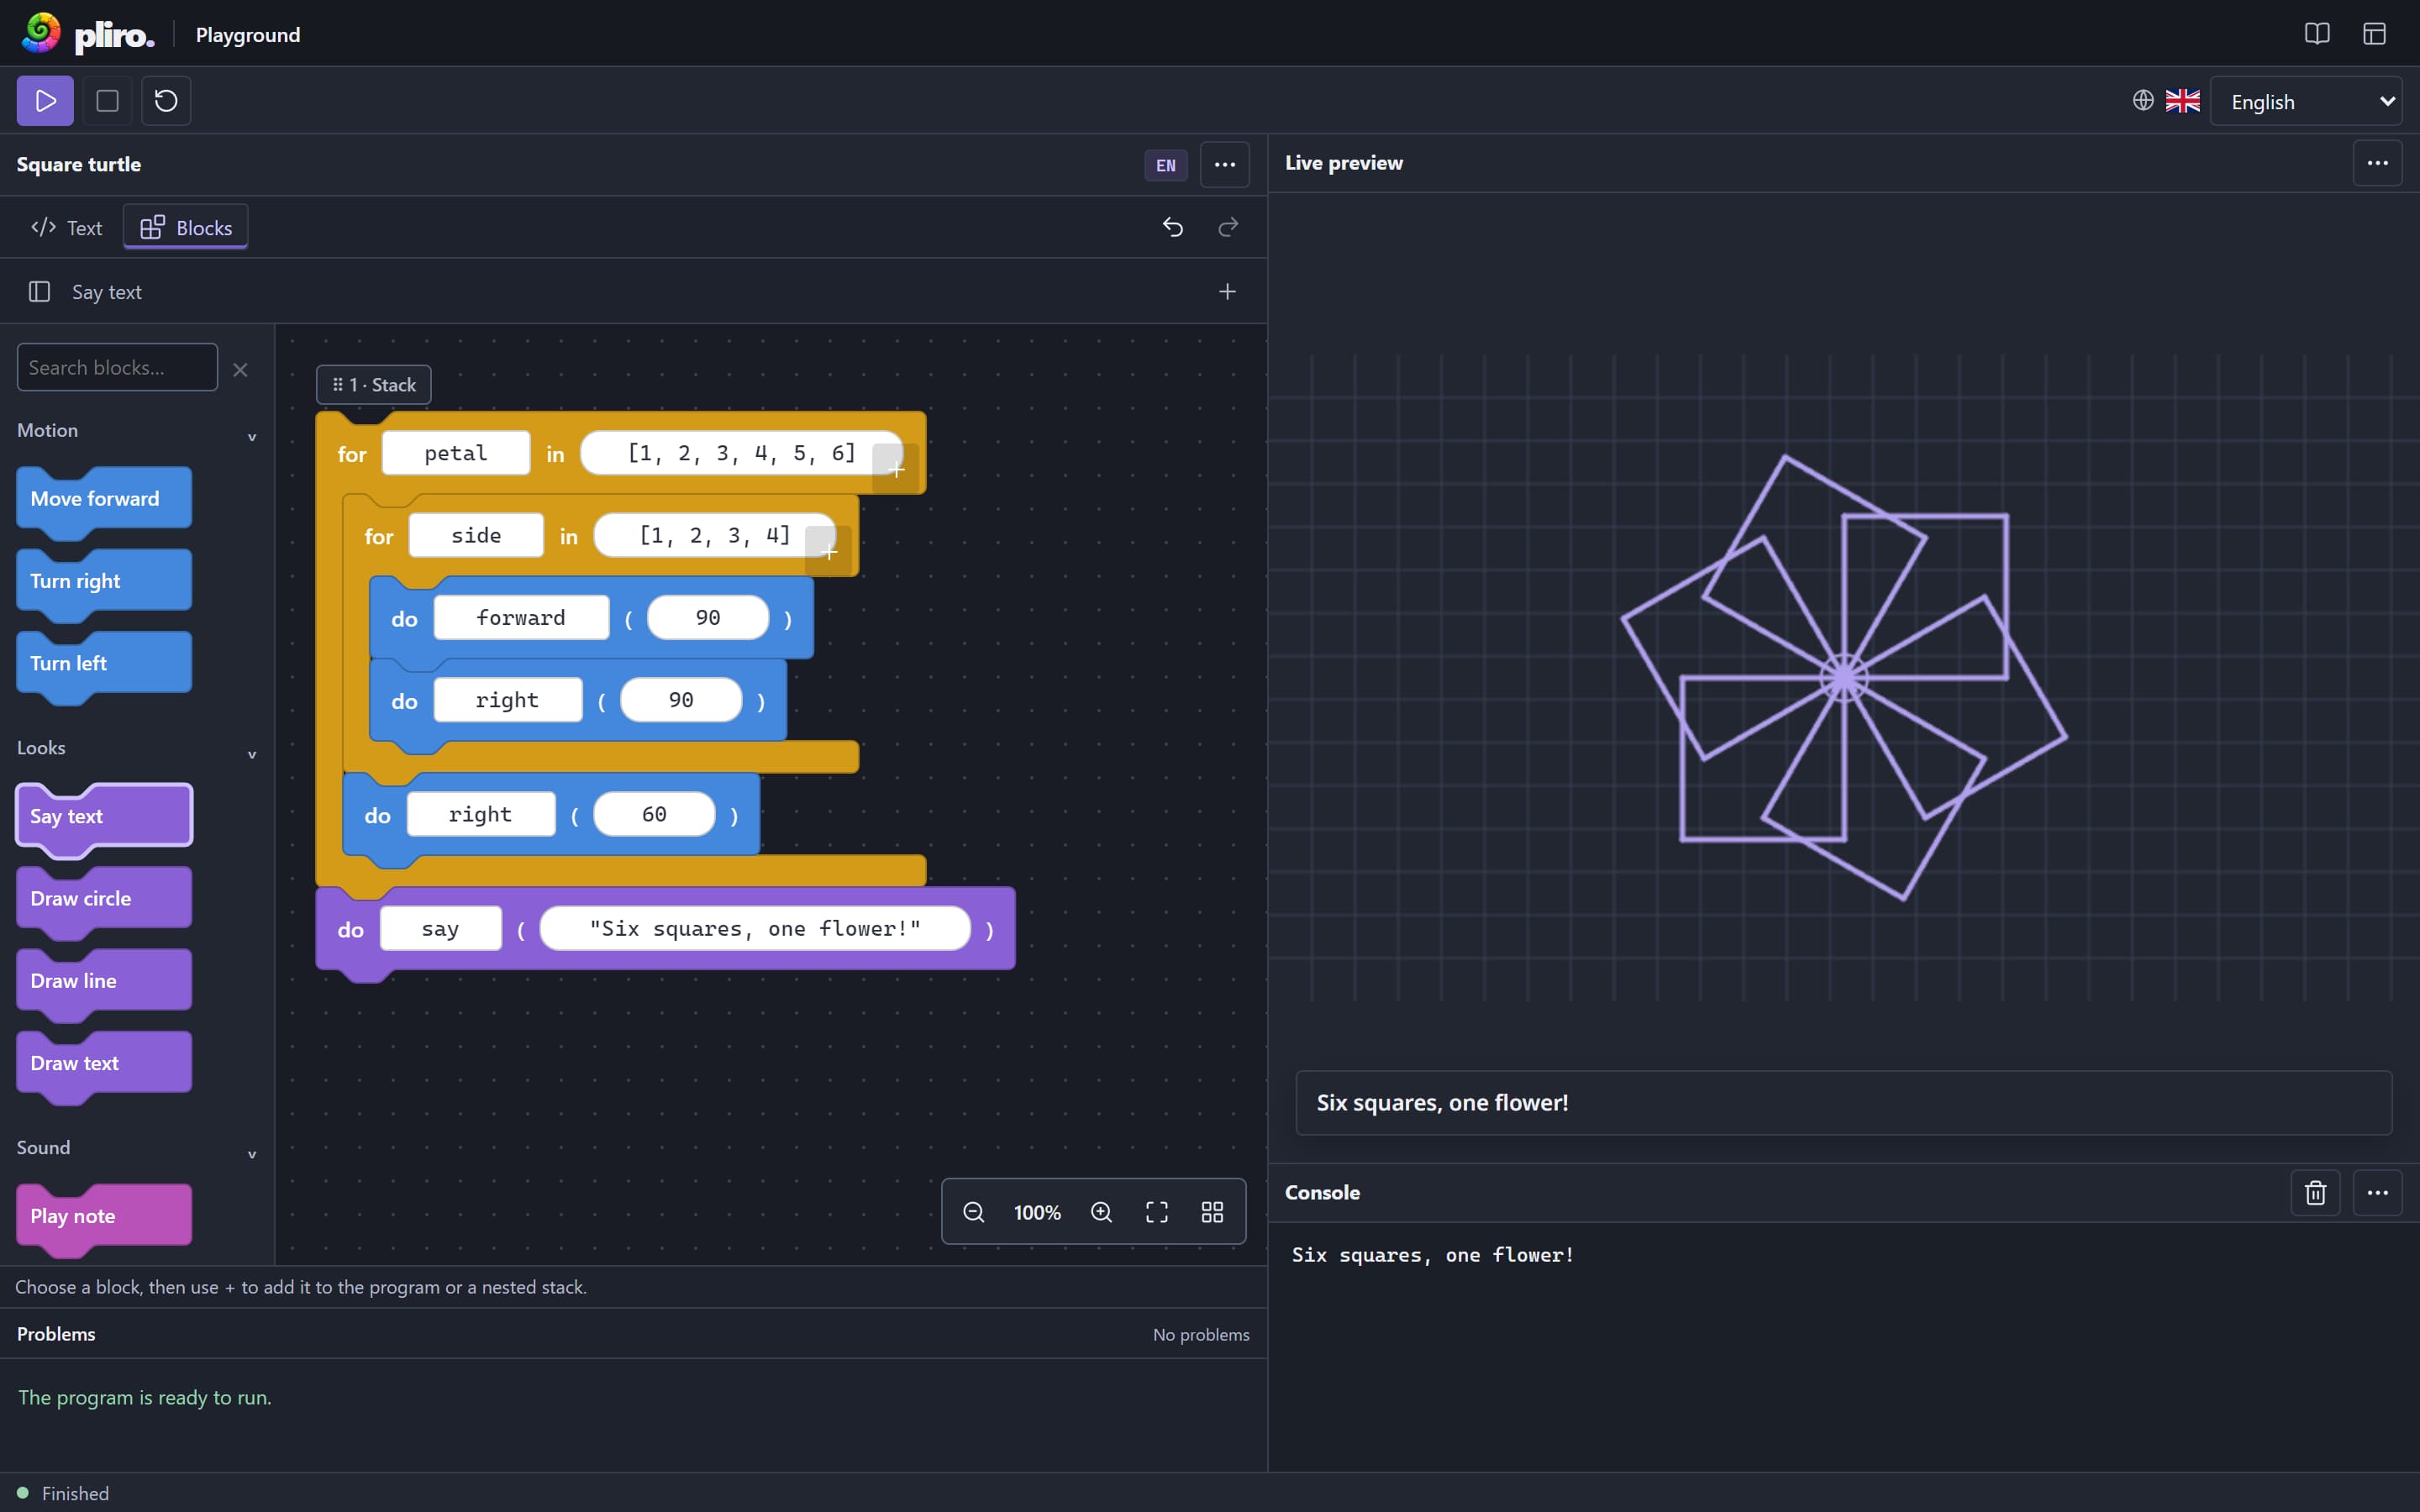Clear the console with the trash icon
2420x1512 pixels.
[x=2315, y=1193]
